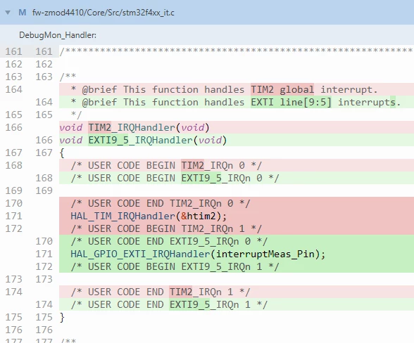Click old line number 166 in gutter
414x343 pixels.
click(x=14, y=127)
